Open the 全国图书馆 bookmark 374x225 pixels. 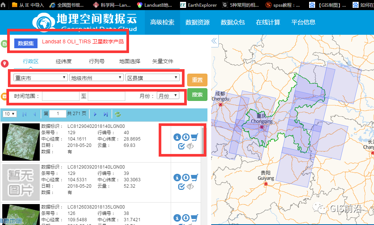coord(67,5)
